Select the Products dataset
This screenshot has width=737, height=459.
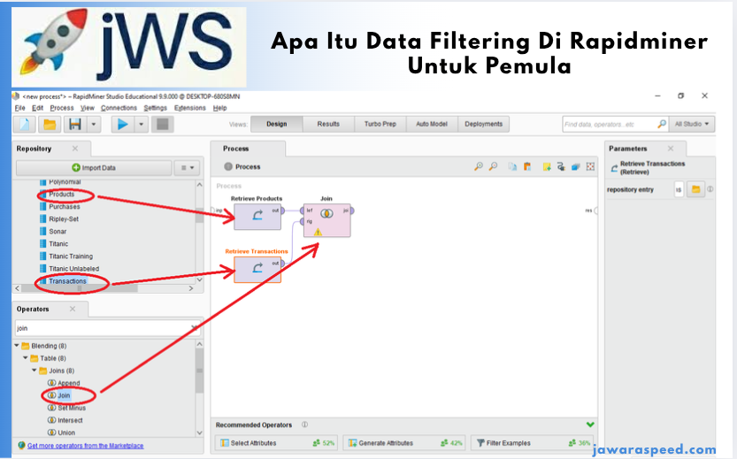tap(62, 194)
